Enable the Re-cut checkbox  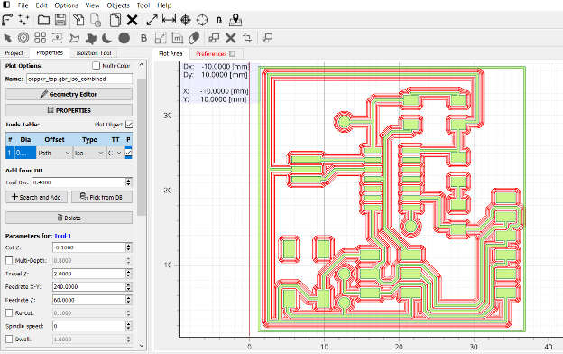pyautogui.click(x=9, y=312)
